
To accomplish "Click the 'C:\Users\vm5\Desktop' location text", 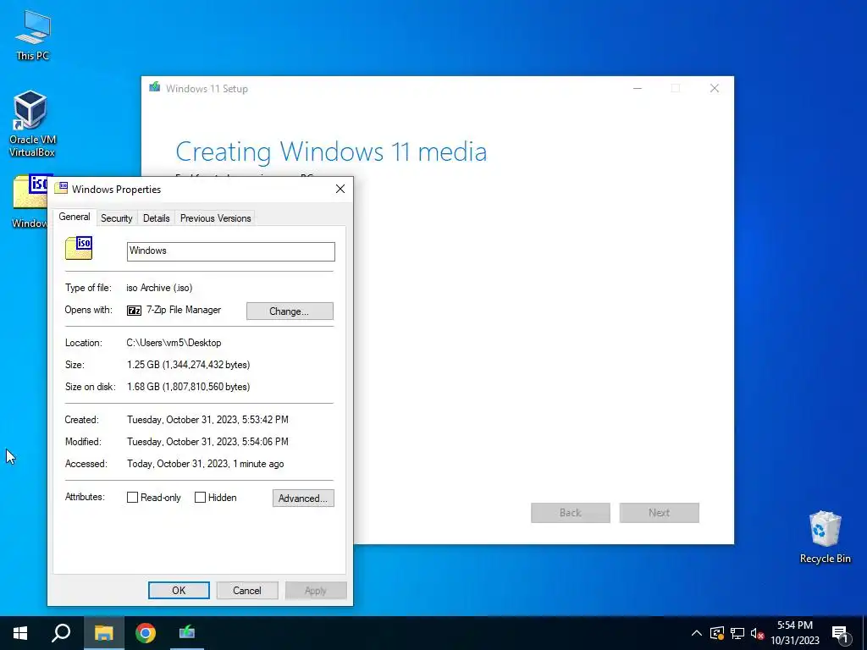I will [174, 343].
